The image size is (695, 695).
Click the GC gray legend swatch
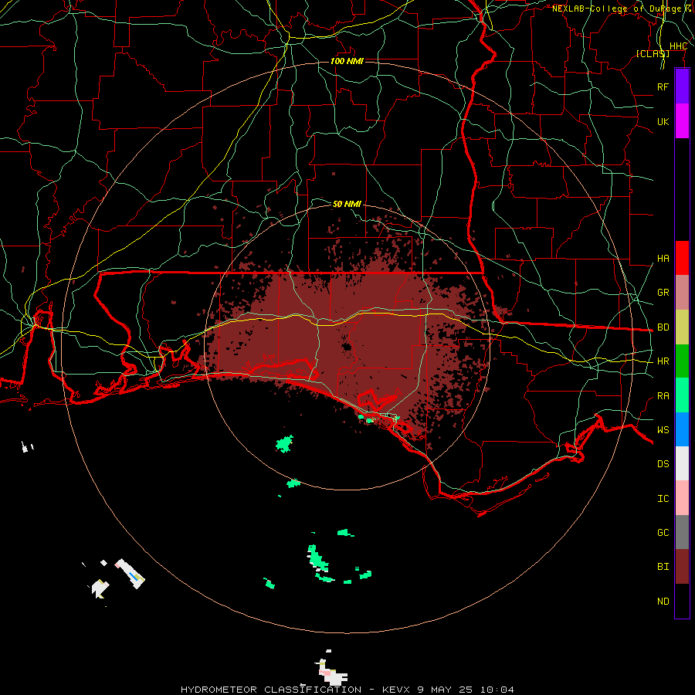point(682,532)
